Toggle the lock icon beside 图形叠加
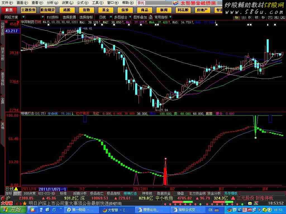This screenshot has height=214, width=286. pos(151,17)
